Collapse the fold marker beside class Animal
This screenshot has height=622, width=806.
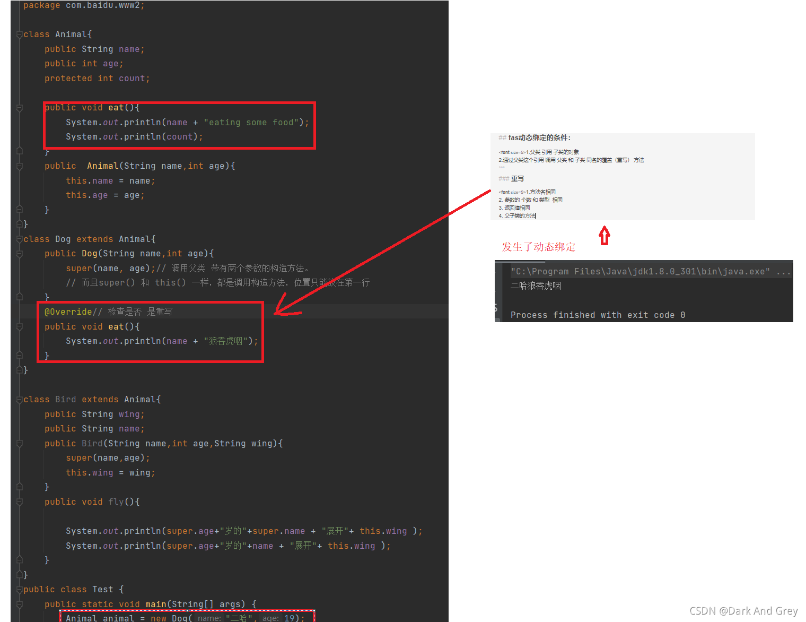pos(20,34)
